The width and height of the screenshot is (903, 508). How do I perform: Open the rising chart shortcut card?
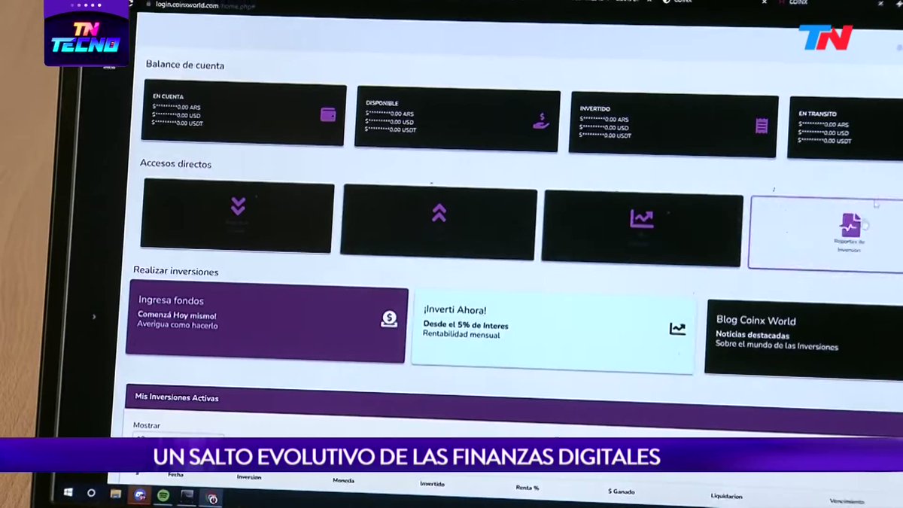642,229
